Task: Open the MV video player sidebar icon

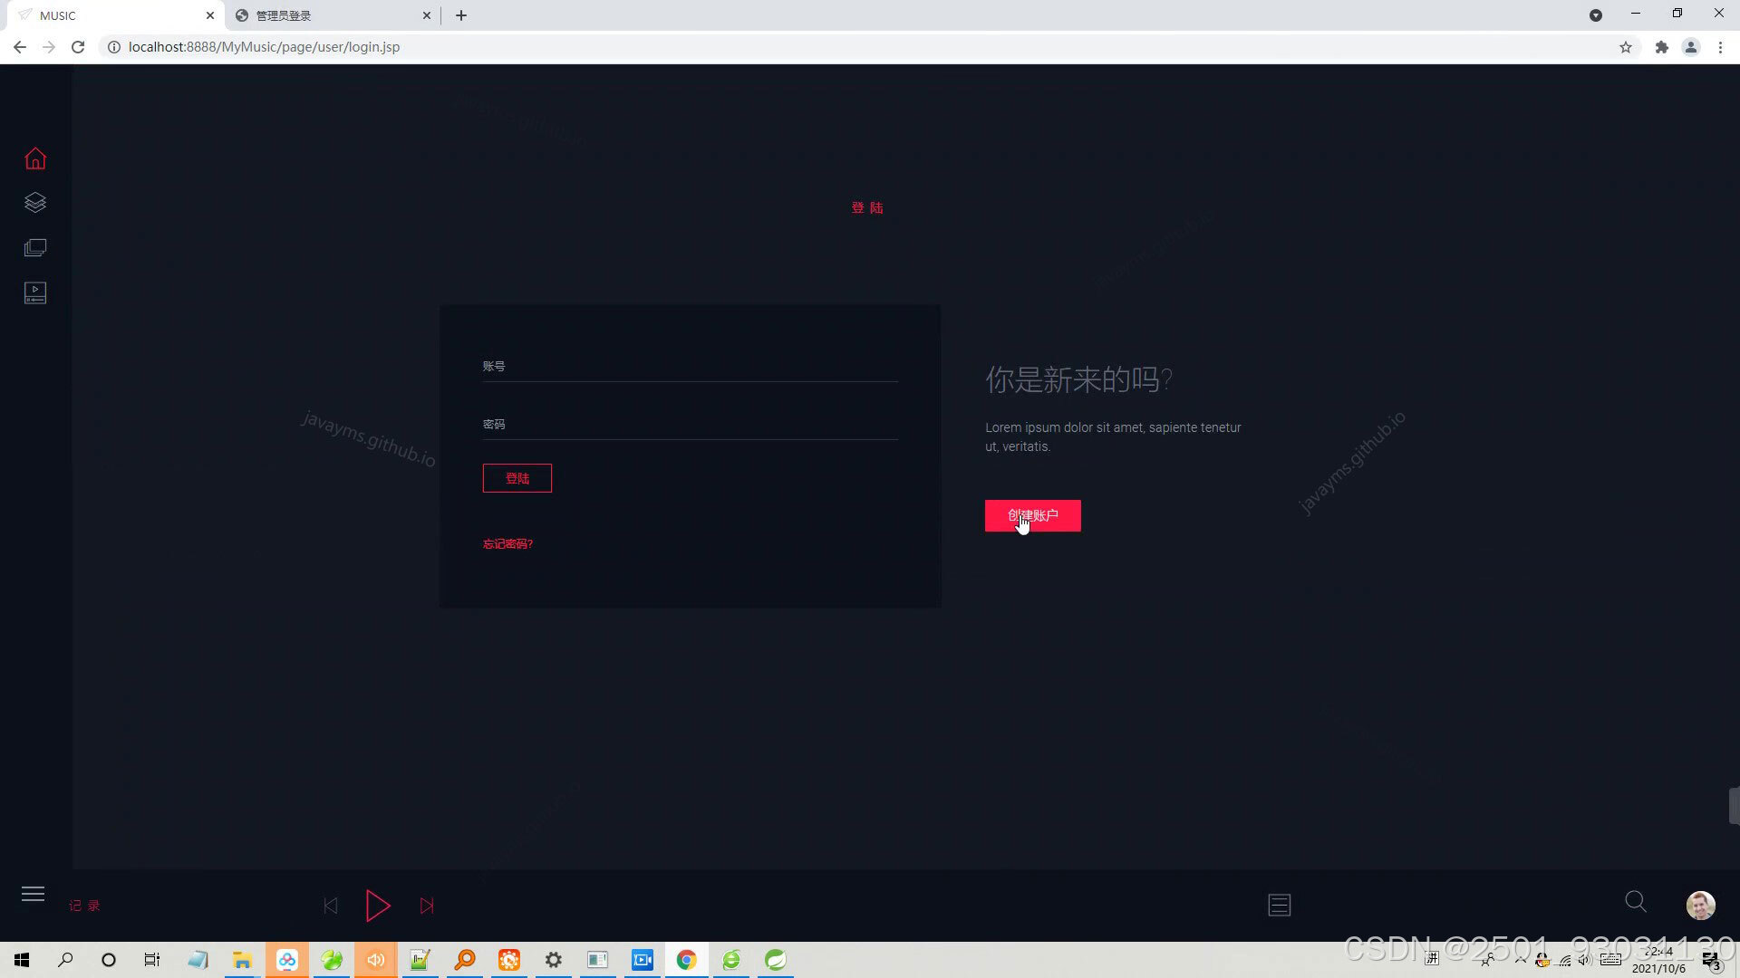Action: (34, 292)
